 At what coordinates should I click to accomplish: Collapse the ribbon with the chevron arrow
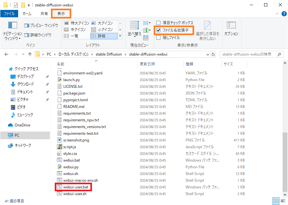(277, 14)
